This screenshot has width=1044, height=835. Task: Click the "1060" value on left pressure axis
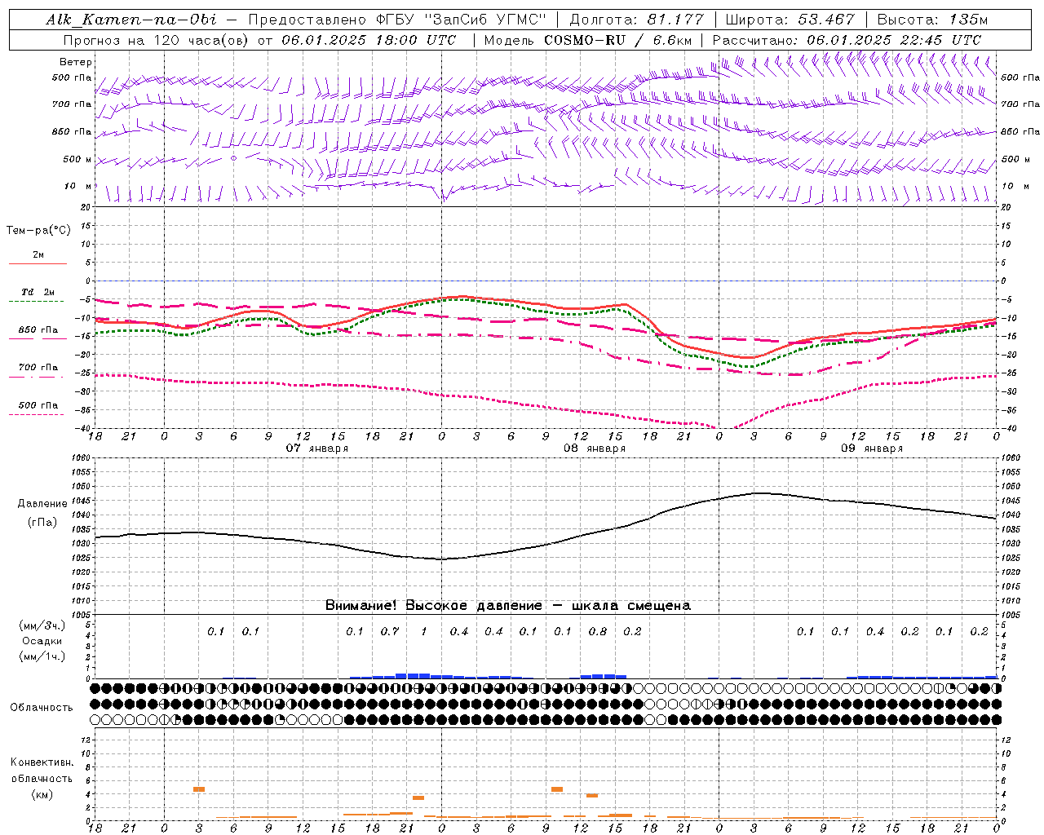[x=82, y=458]
